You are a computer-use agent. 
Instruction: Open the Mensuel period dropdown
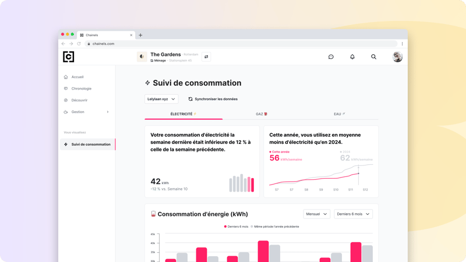[316, 214]
